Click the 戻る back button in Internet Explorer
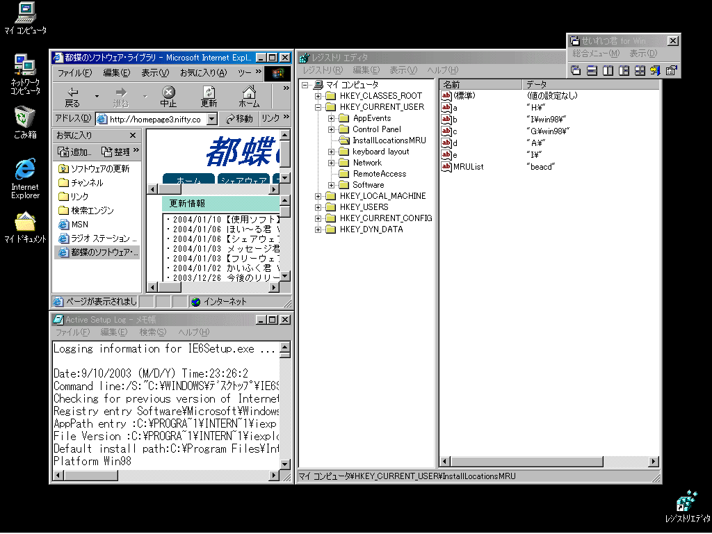 (x=72, y=97)
